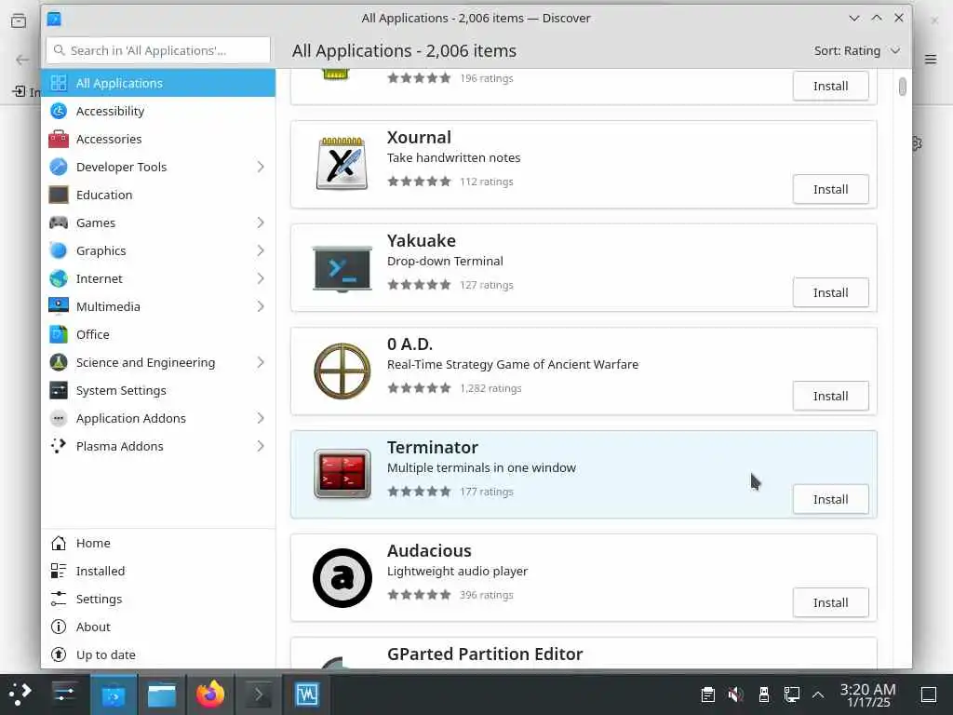The width and height of the screenshot is (953, 715).
Task: Click the Internet globe icon
Action: pyautogui.click(x=59, y=278)
